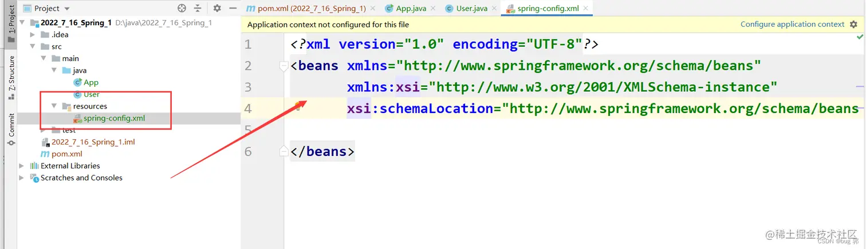
Task: Select the App class in the tree
Action: click(91, 82)
